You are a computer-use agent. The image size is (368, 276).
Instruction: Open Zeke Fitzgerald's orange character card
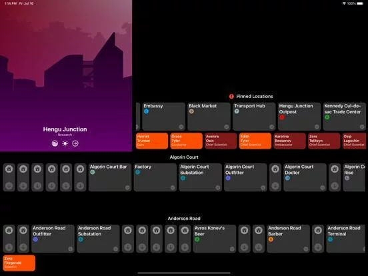[x=19, y=263]
